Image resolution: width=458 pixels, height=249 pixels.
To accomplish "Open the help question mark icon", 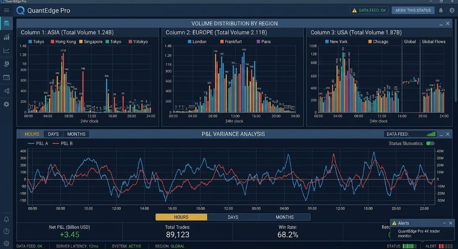I will click(6, 231).
